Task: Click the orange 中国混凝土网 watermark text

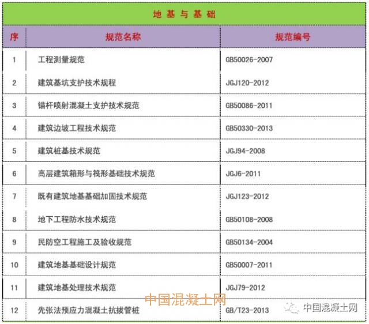Action: tap(185, 300)
